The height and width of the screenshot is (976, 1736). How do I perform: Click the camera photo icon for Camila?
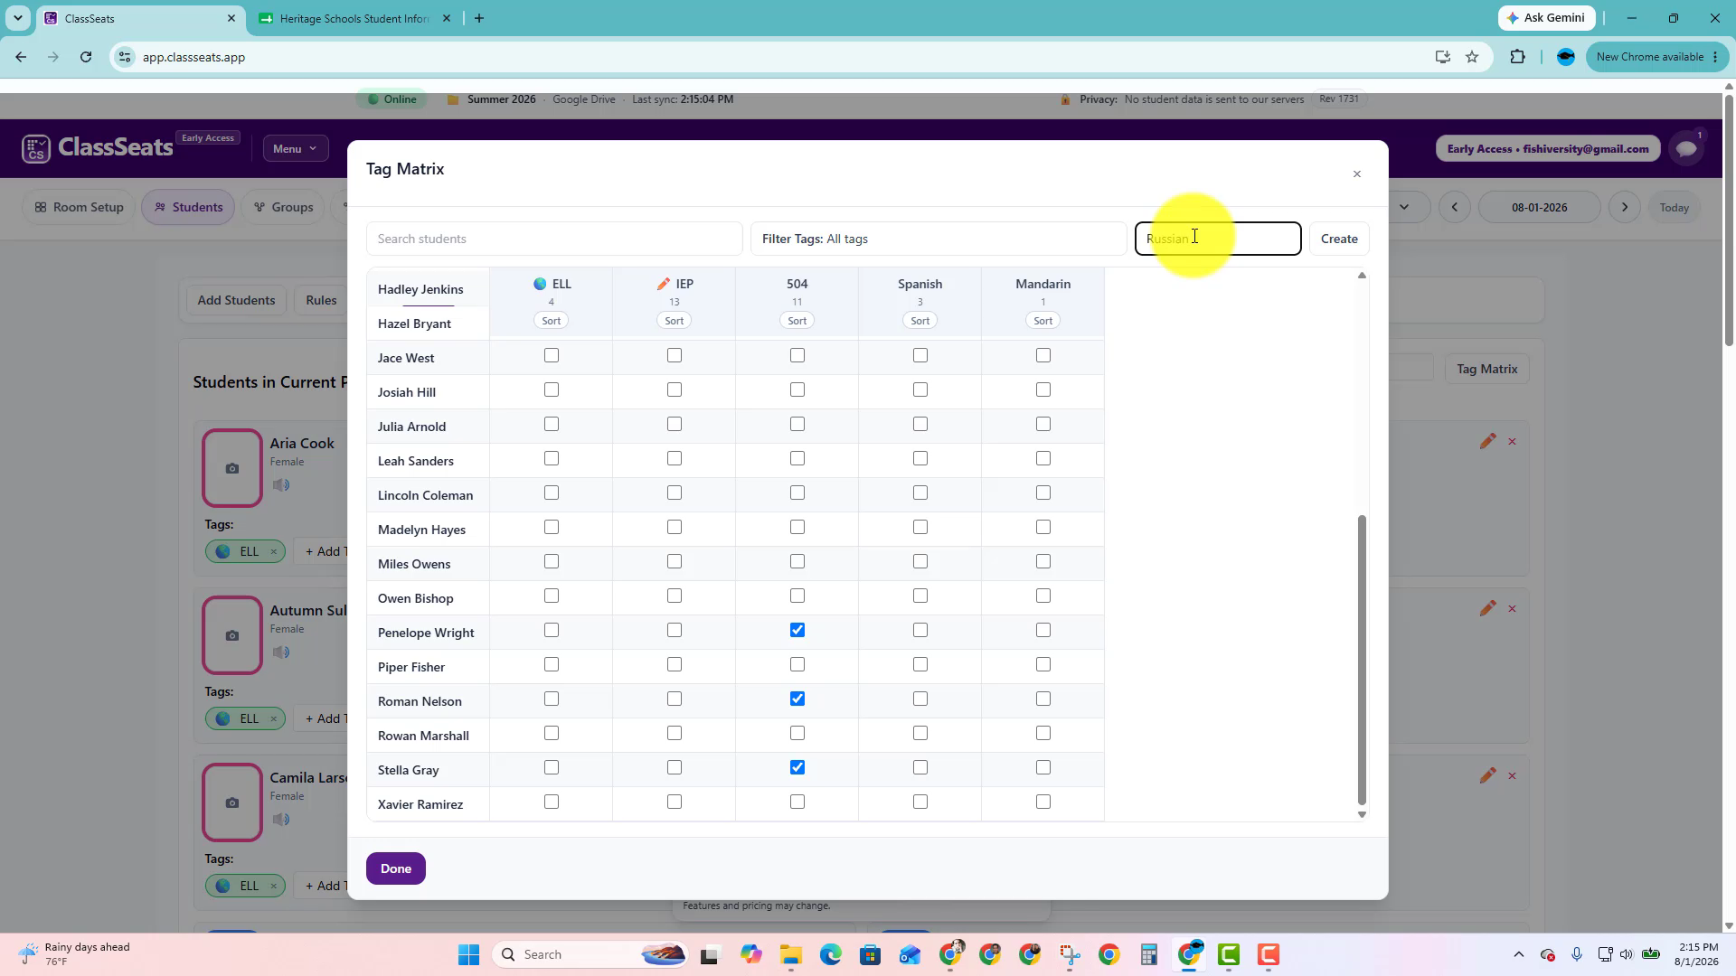click(x=232, y=802)
